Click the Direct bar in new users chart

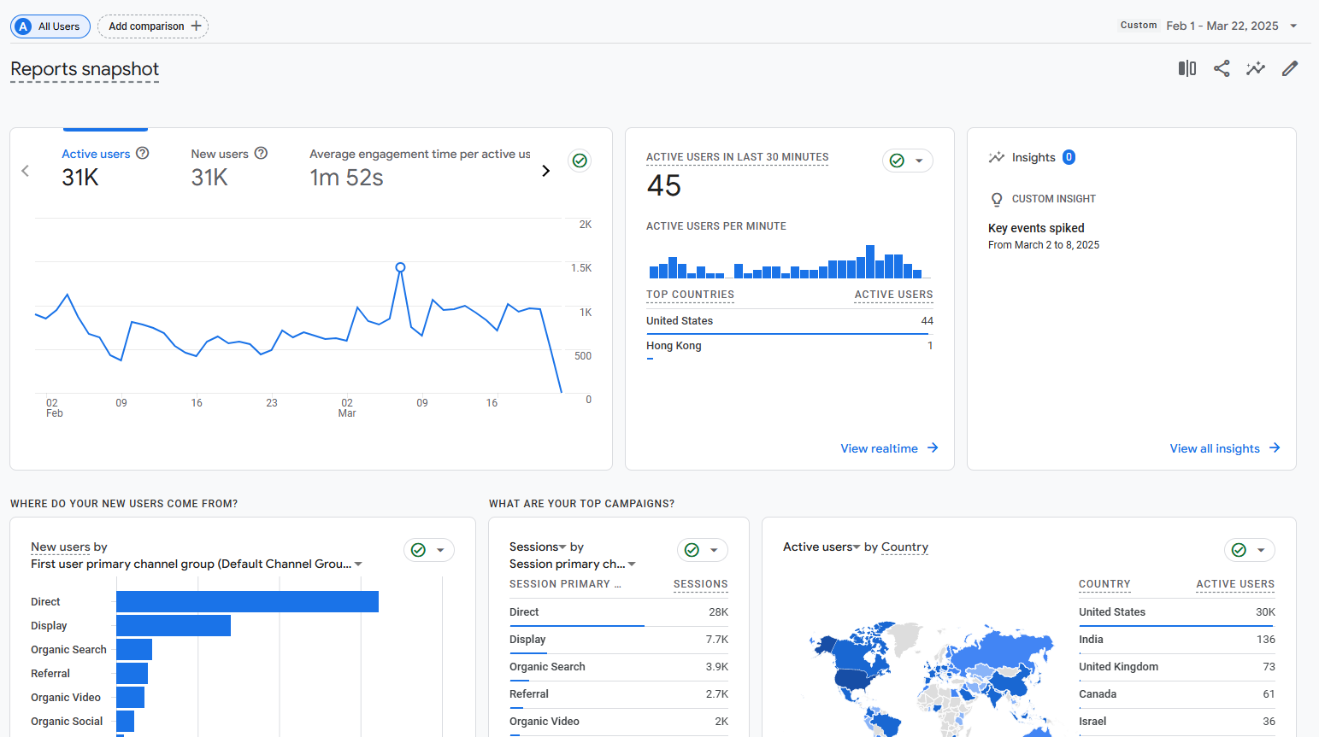pyautogui.click(x=247, y=602)
